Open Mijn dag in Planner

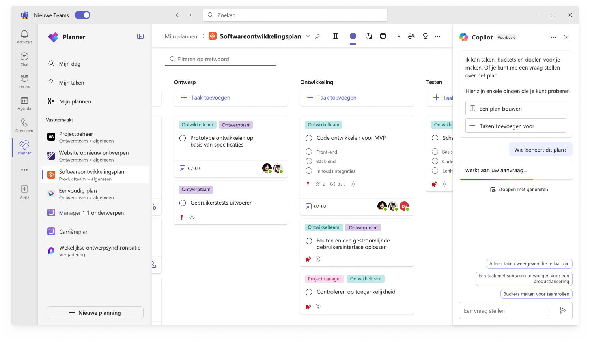point(95,64)
